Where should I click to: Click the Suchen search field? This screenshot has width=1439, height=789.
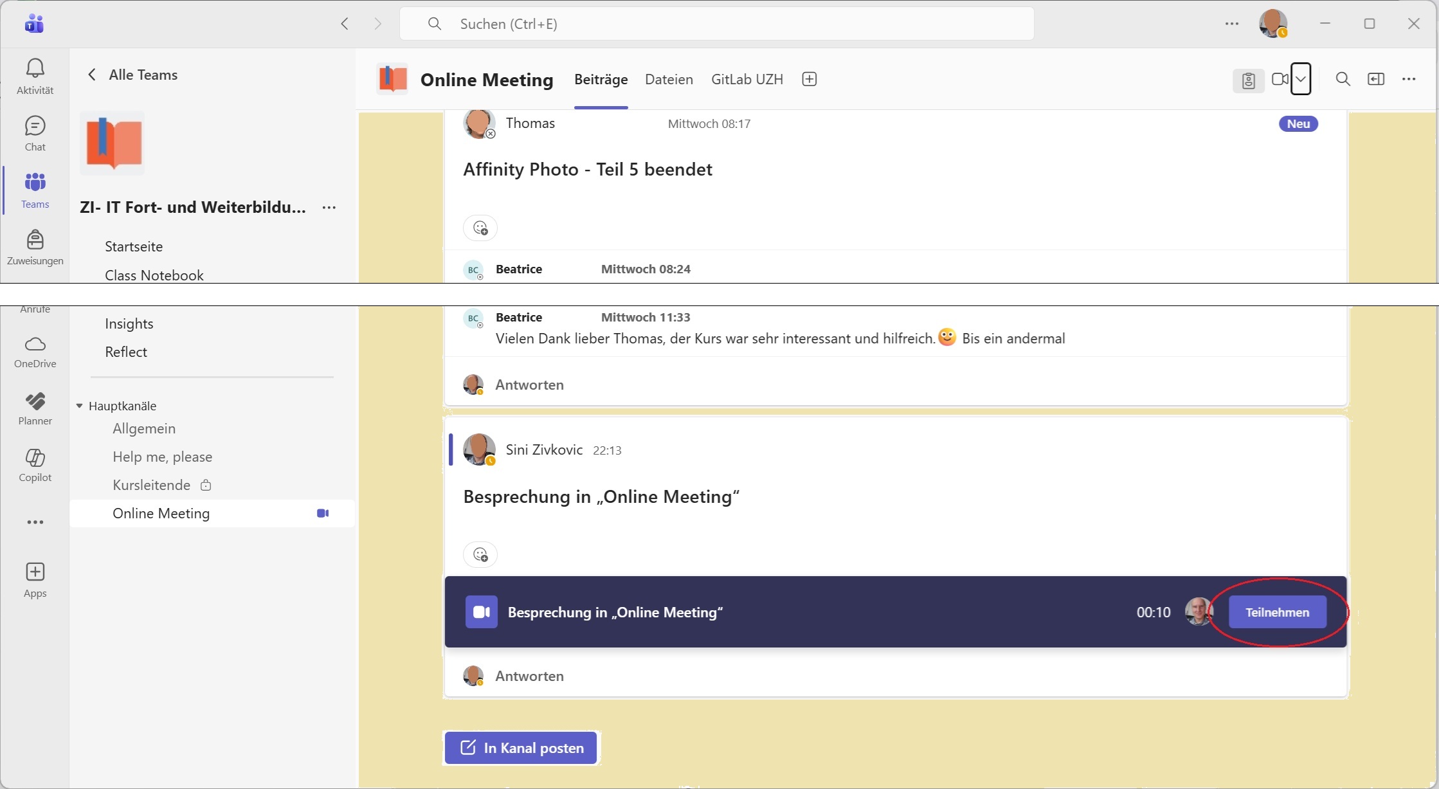click(x=716, y=24)
